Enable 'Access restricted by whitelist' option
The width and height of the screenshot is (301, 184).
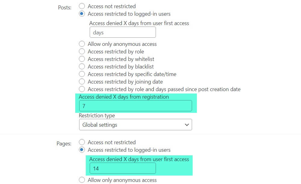82,59
